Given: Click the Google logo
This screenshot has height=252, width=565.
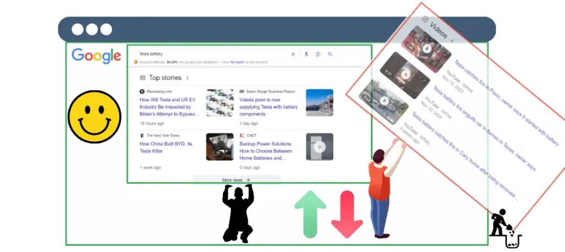Looking at the screenshot, I should [96, 56].
